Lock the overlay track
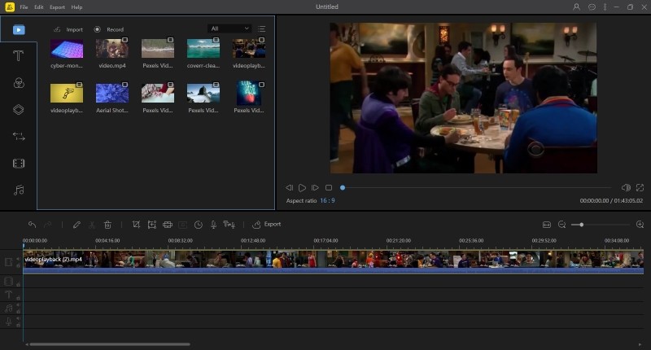651x350 pixels. 18,284
